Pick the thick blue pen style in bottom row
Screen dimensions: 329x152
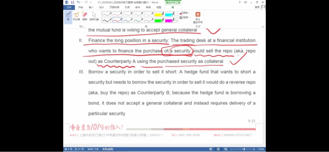128,20
